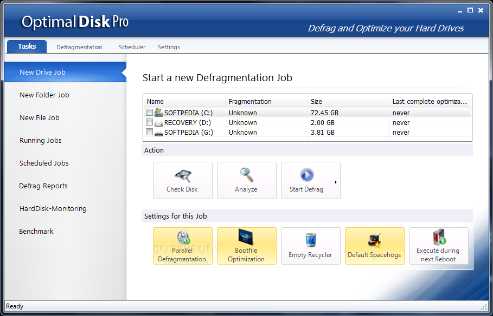Click the Default Spacehogs hat icon

374,240
